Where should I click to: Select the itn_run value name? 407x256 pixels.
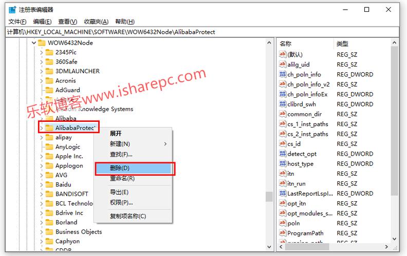296,184
